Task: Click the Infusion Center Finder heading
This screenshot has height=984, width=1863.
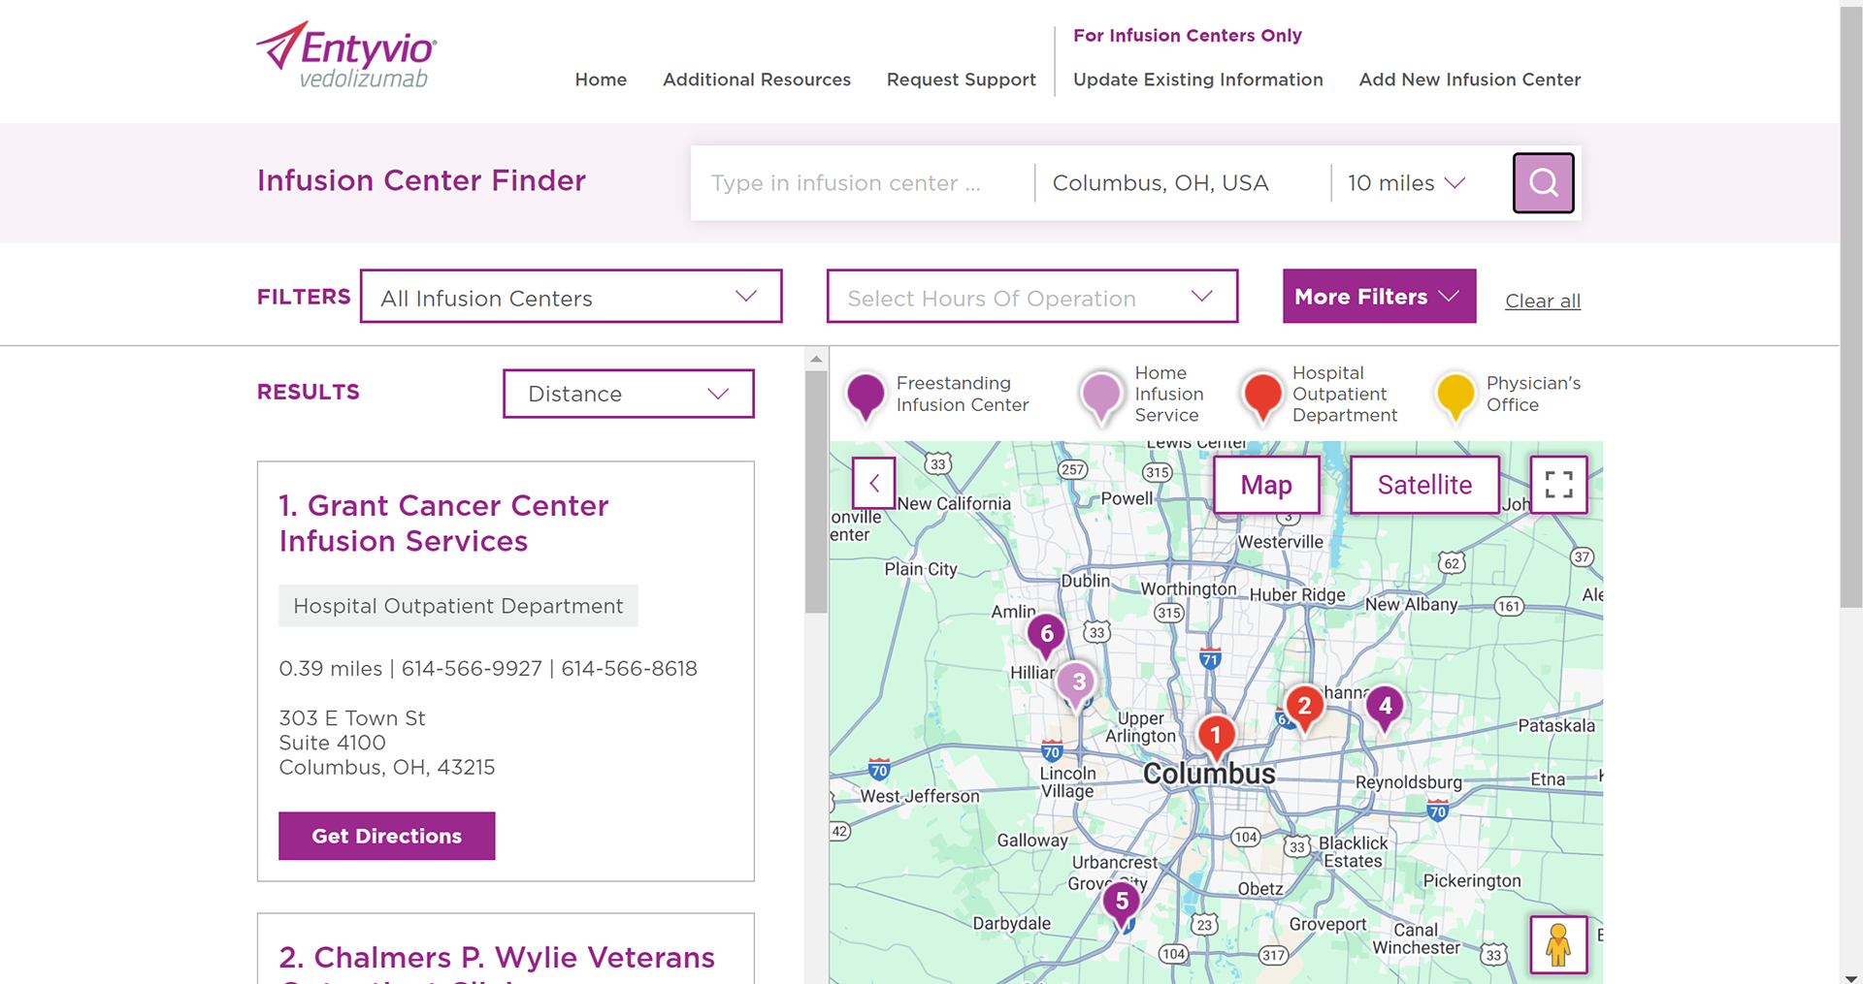Action: [421, 181]
